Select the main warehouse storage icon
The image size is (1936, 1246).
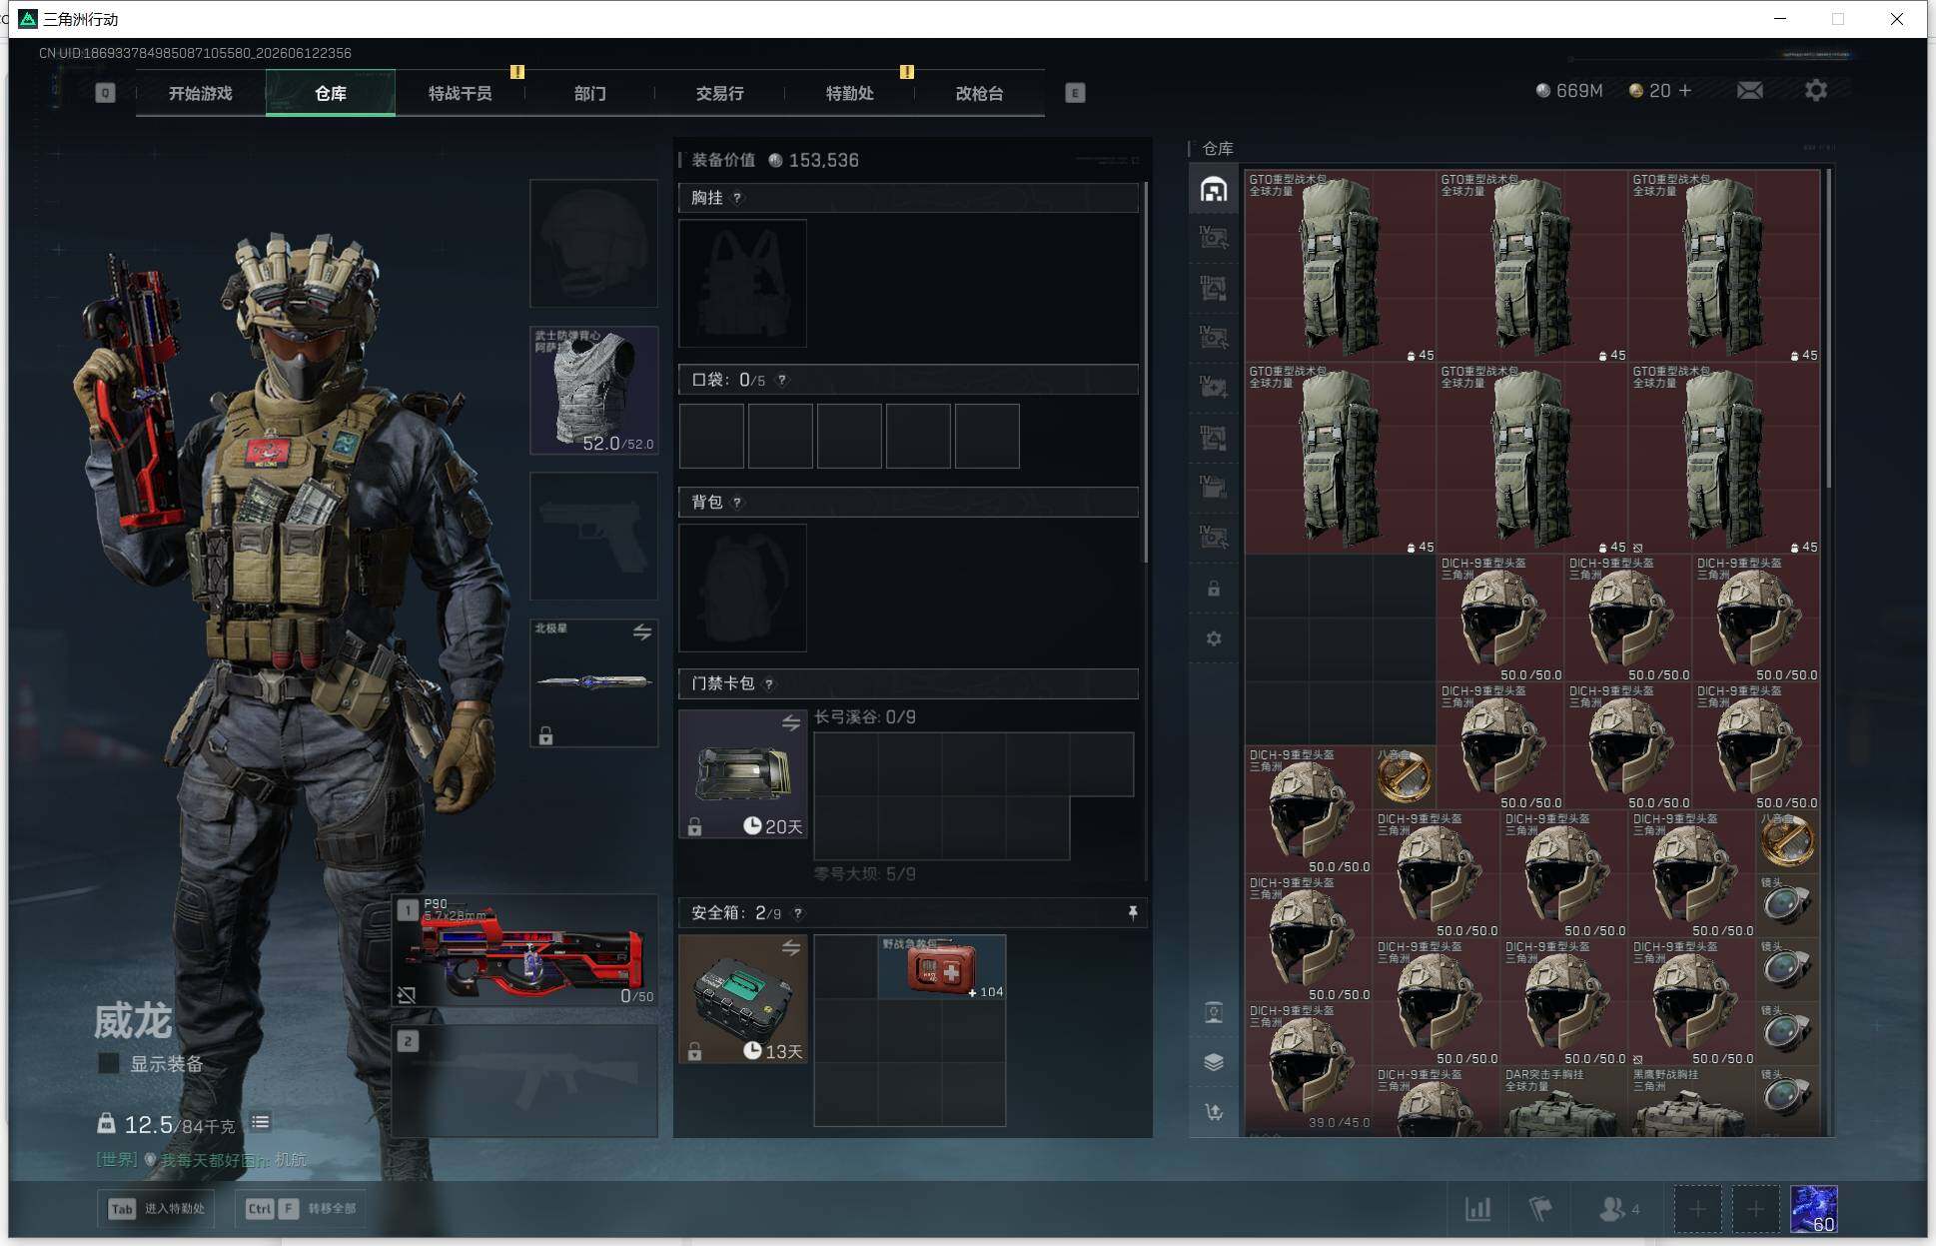click(x=1213, y=189)
